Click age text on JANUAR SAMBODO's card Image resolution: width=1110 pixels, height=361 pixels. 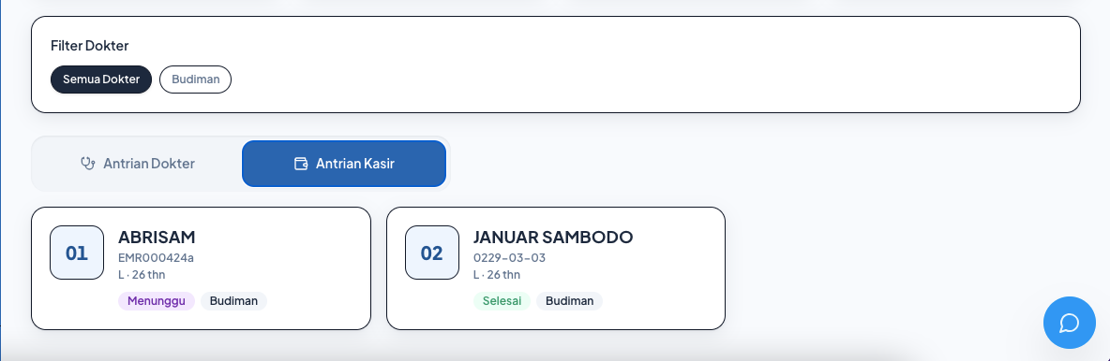click(x=497, y=275)
